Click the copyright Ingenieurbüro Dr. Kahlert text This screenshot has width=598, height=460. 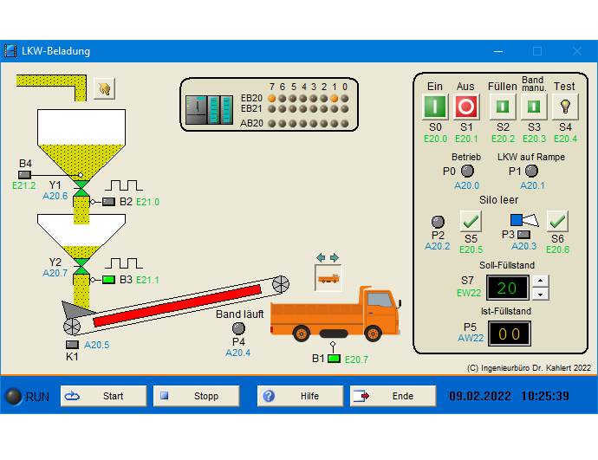(x=529, y=368)
